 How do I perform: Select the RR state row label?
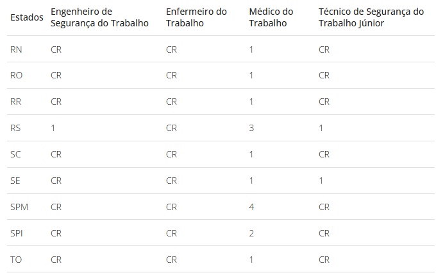(x=15, y=102)
